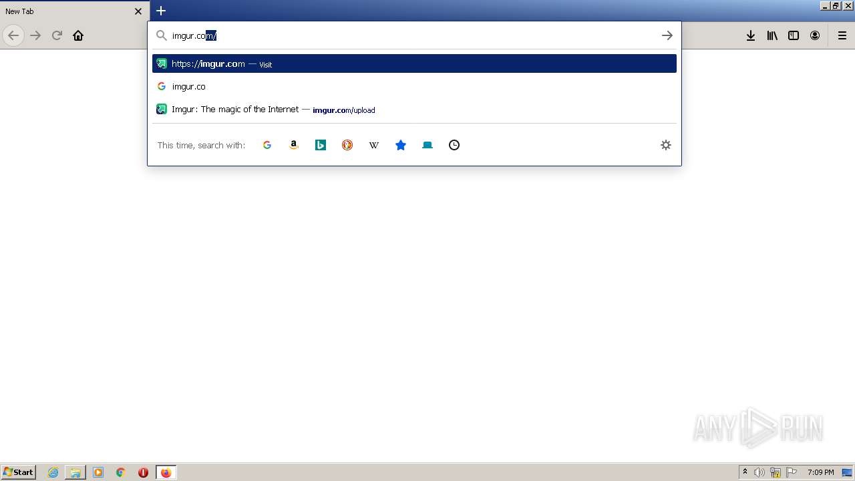This screenshot has height=481, width=855.
Task: Launch the media player from the taskbar
Action: 98,472
